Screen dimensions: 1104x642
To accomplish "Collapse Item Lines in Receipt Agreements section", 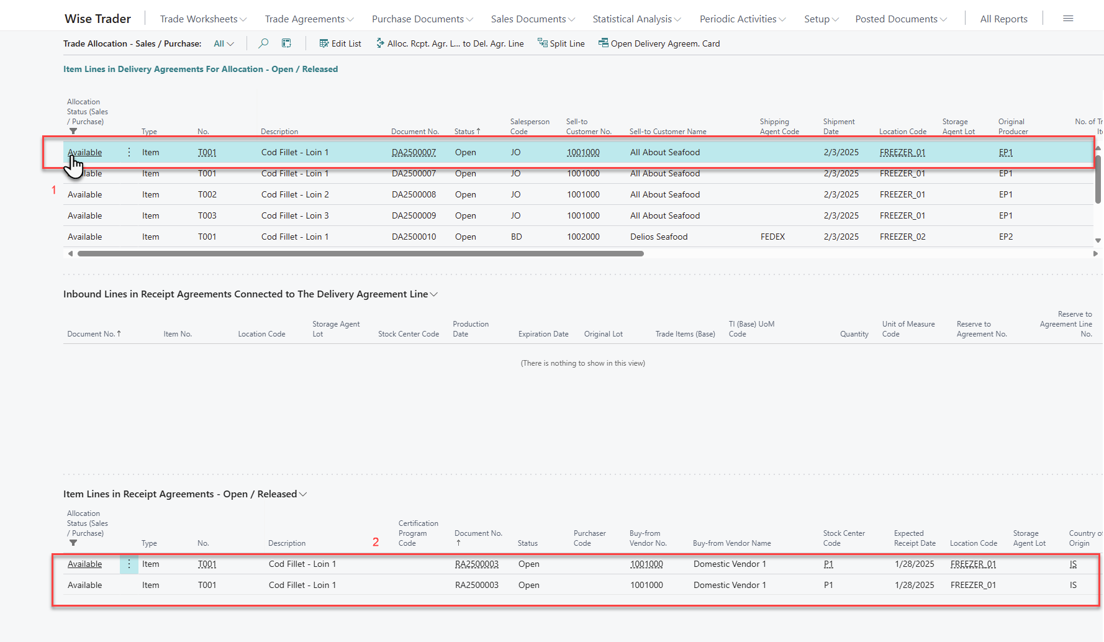I will click(303, 494).
